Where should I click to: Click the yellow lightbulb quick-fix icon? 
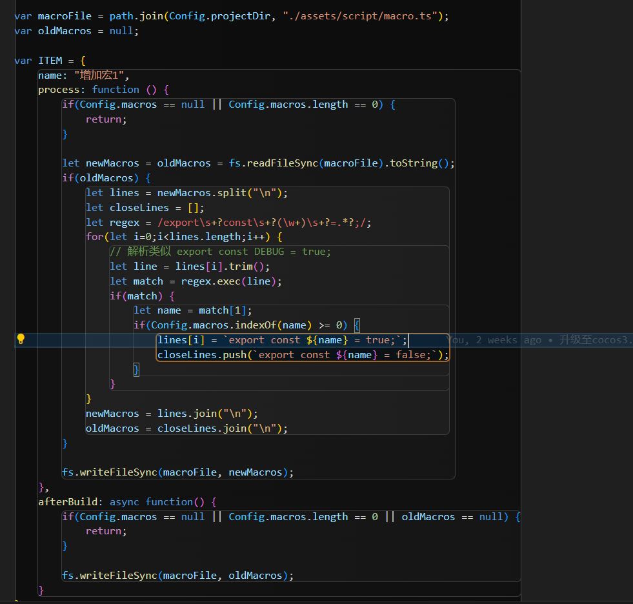(x=21, y=339)
